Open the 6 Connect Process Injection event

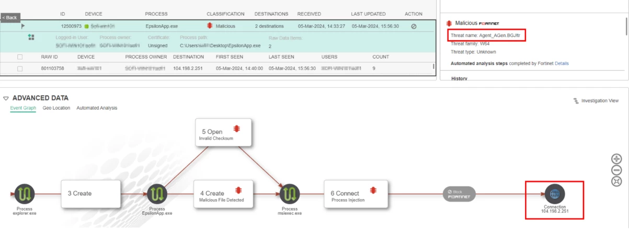pos(356,194)
